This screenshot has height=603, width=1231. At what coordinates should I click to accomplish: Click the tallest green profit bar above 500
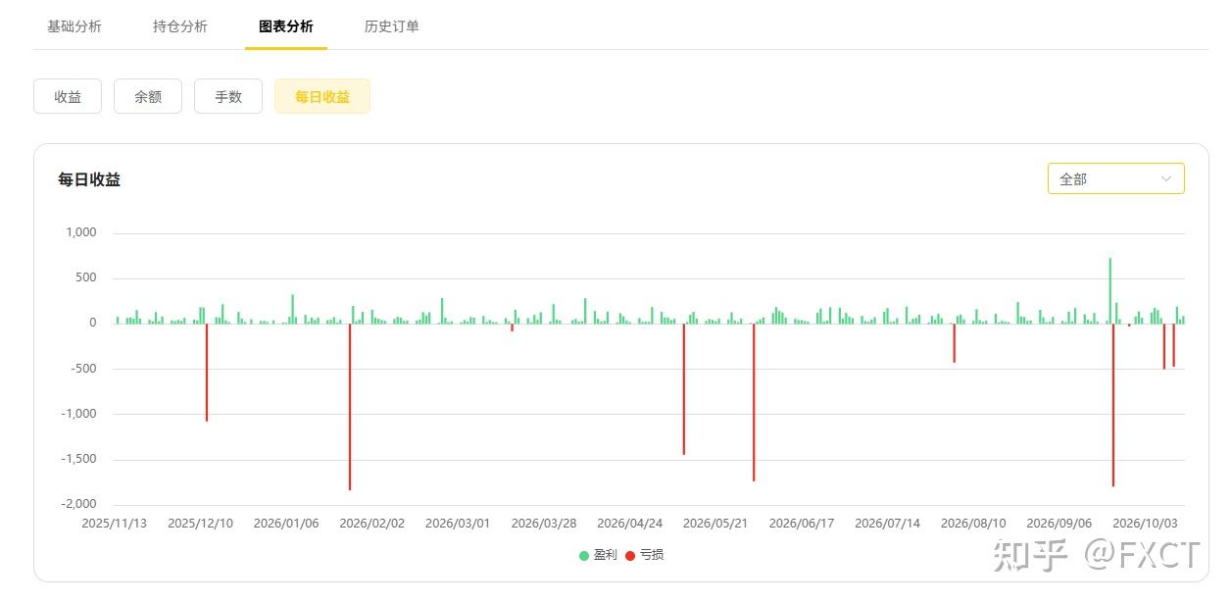[x=1109, y=290]
